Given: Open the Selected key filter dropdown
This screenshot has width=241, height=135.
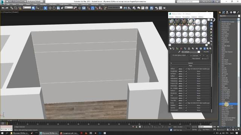Looking at the screenshot, I should pos(205,127).
